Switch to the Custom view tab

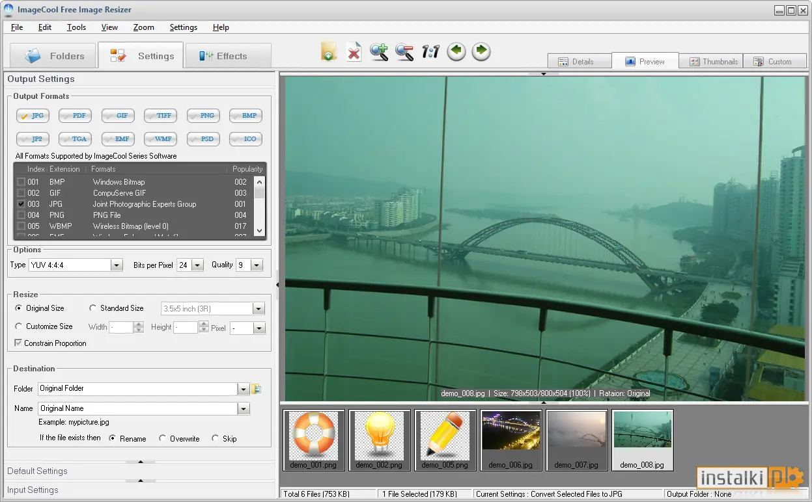(x=775, y=61)
